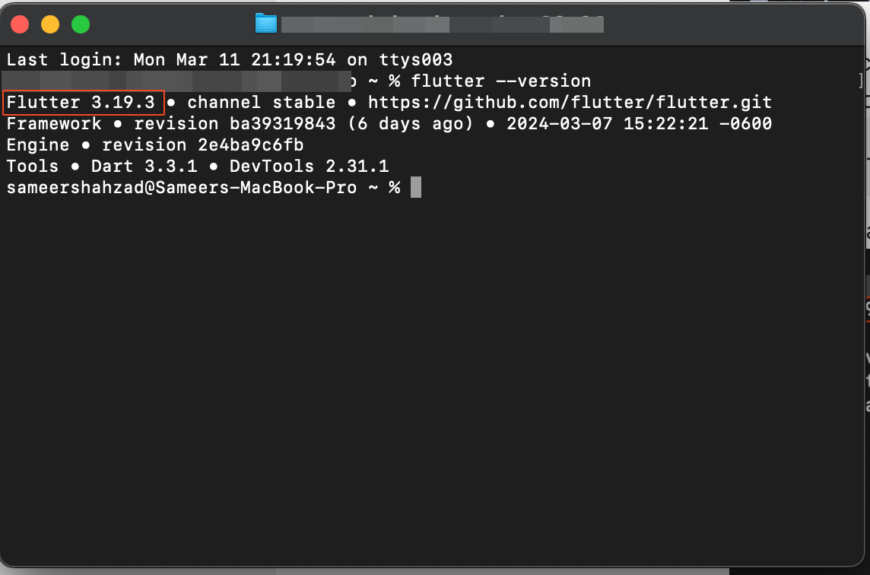
Task: Click the block cursor at the prompt
Action: 415,187
